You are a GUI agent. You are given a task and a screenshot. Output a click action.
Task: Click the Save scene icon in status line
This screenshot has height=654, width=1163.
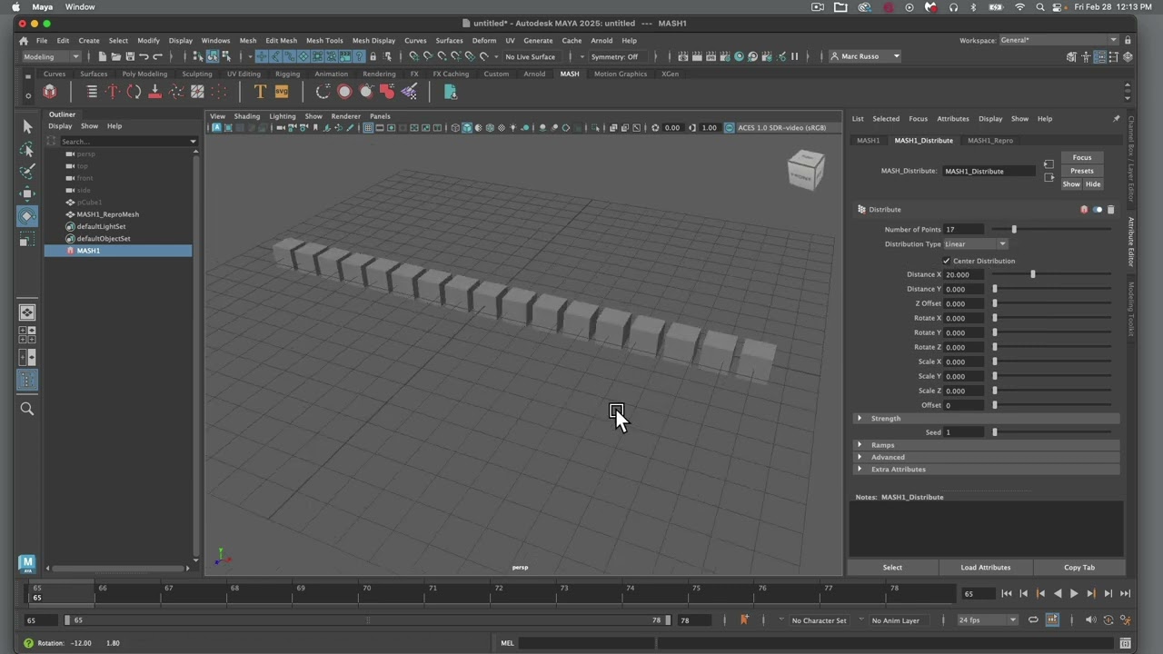130,56
